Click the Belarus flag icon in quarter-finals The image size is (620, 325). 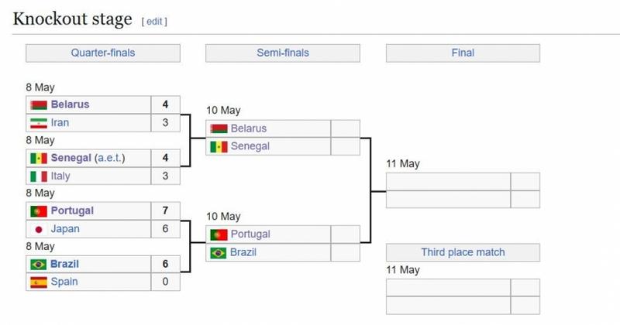click(x=39, y=105)
